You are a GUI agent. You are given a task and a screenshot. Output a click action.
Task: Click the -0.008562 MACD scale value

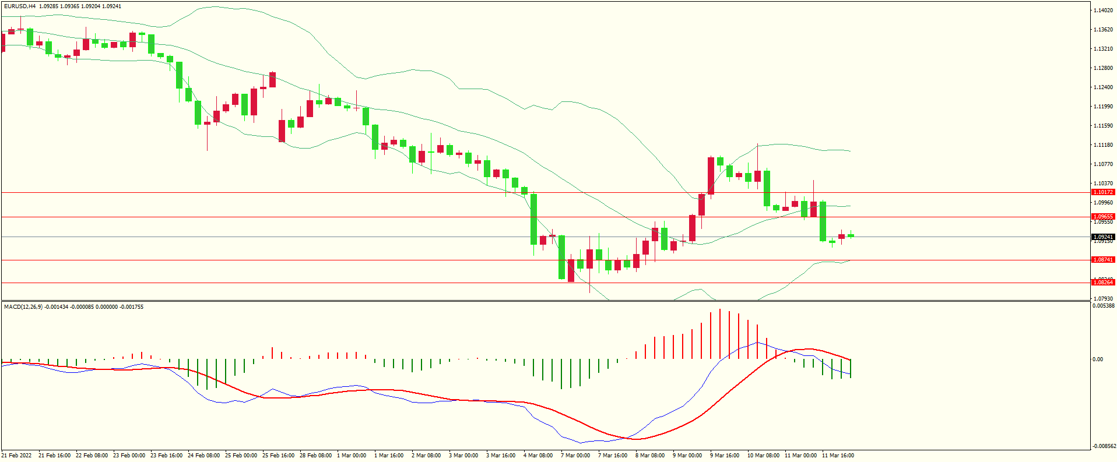(1103, 446)
